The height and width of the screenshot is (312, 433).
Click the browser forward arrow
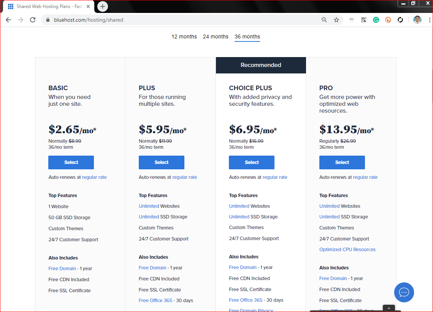[x=21, y=20]
